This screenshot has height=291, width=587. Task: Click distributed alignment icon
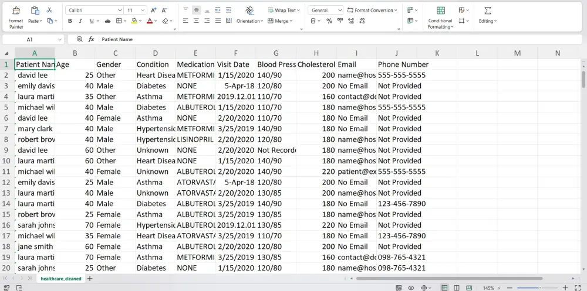click(229, 21)
